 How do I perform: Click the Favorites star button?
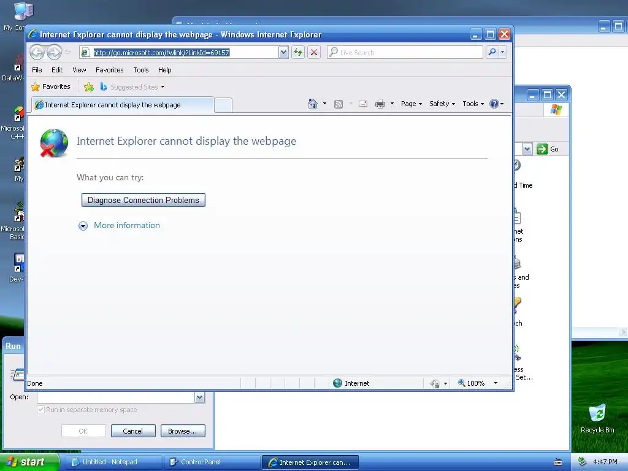point(50,86)
